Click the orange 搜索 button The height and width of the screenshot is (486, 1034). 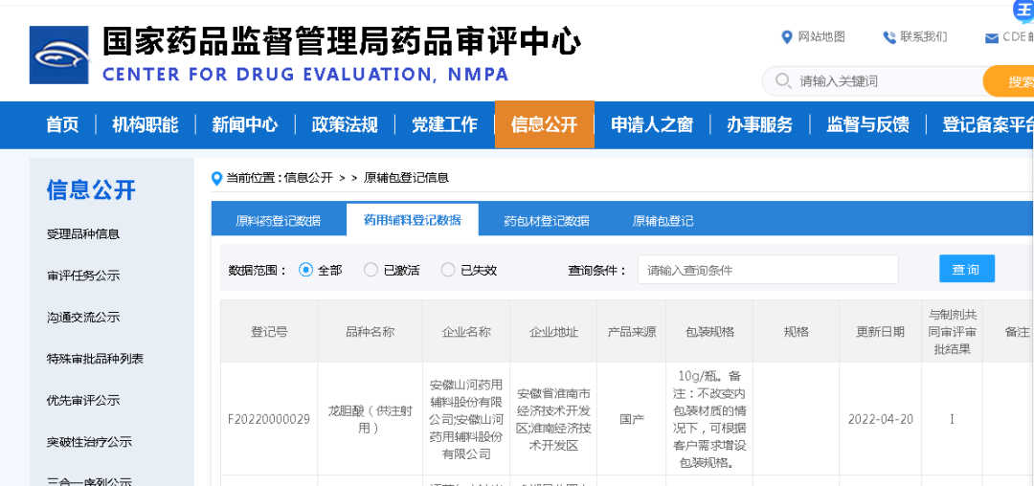pos(1009,81)
